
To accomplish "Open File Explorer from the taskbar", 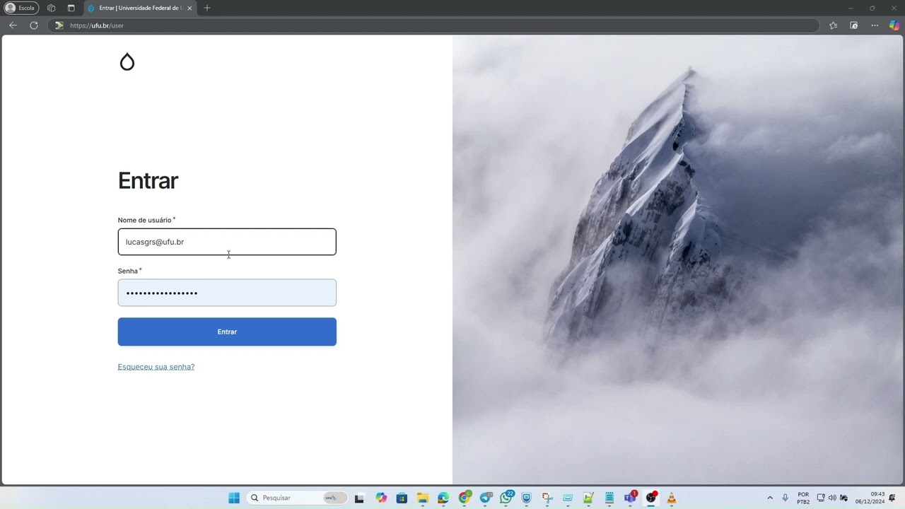I will [x=423, y=498].
